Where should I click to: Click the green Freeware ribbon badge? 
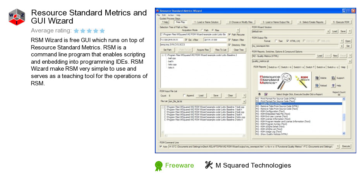[x=159, y=166]
